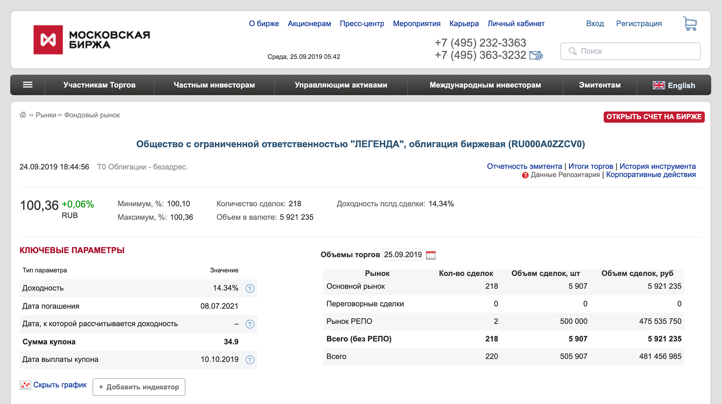Viewport: 722px width, 404px height.
Task: Click the maturity date 08.07.2021
Action: coord(219,306)
